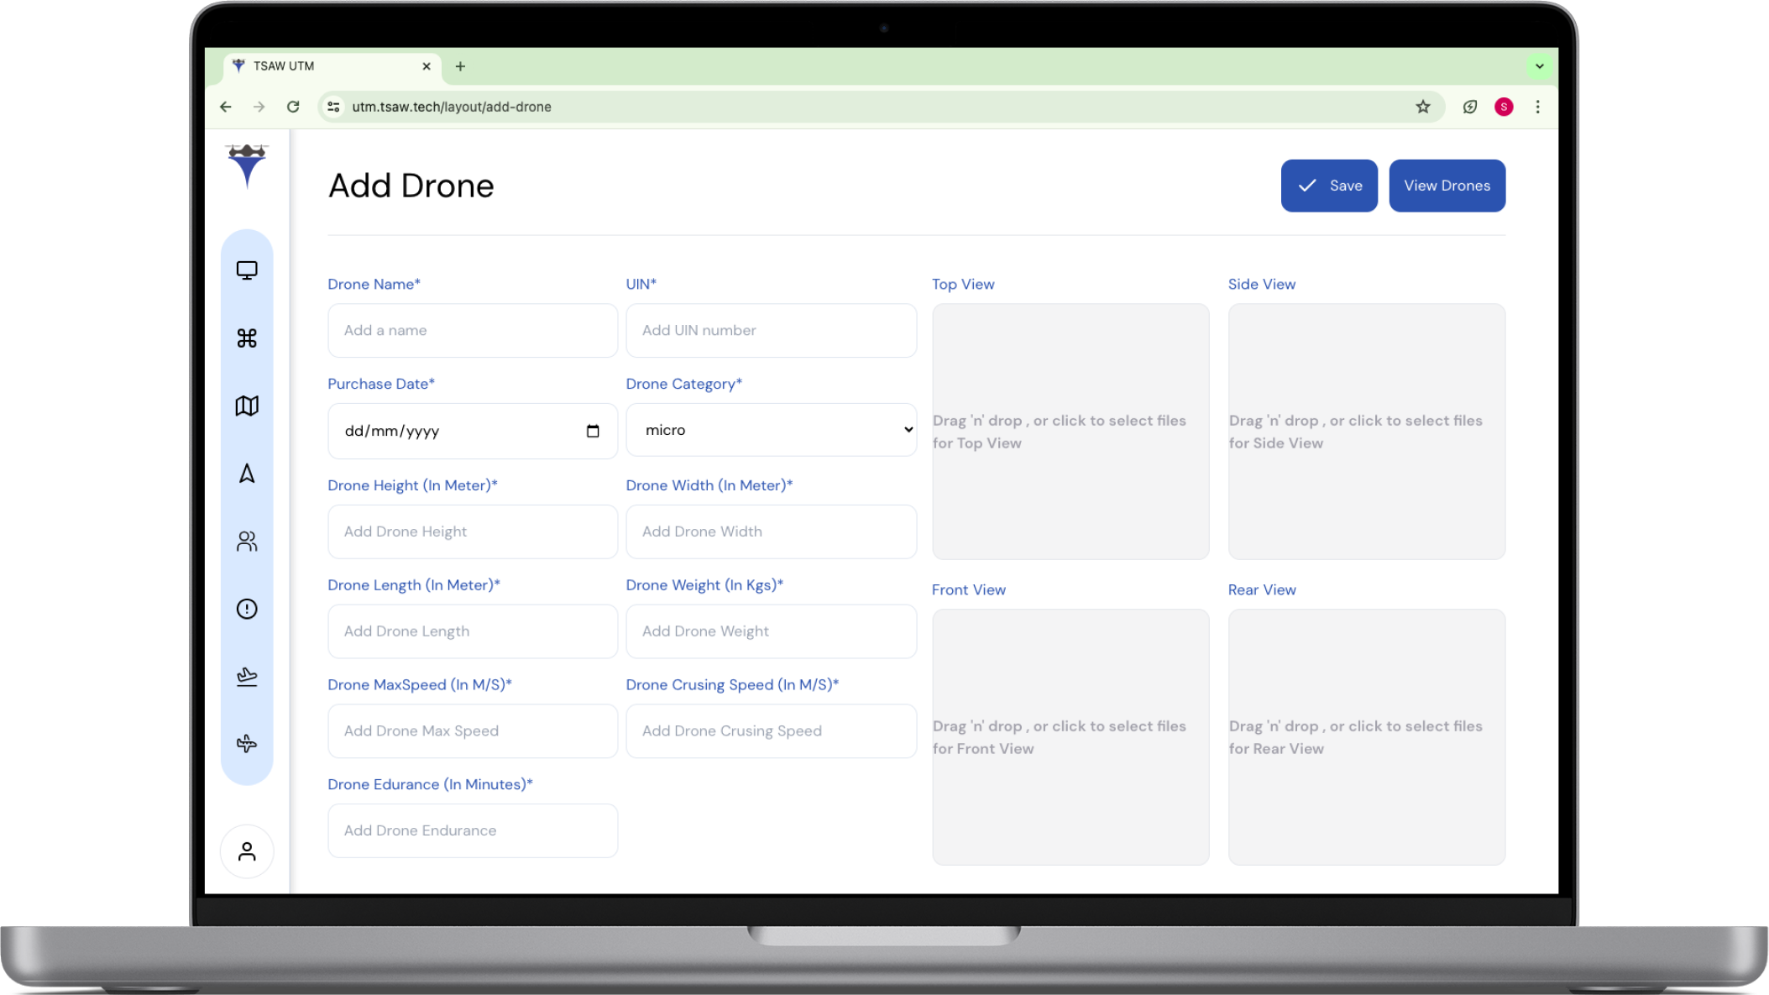Open the command symbol sidebar icon
This screenshot has width=1769, height=995.
[247, 338]
